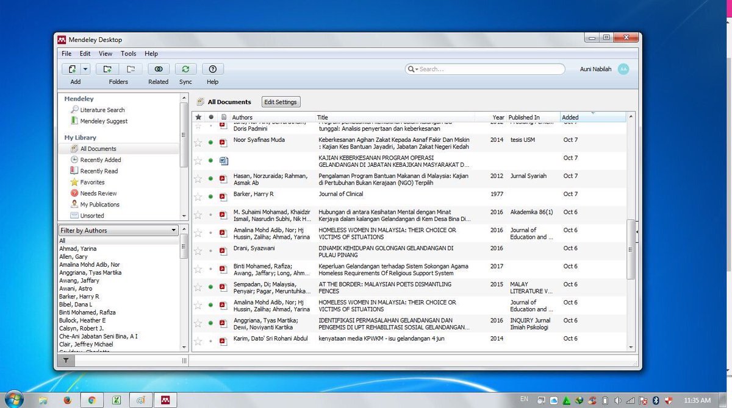Star the Barker, Harry R document as favorite
Screen dimensions: 732x408
click(198, 197)
